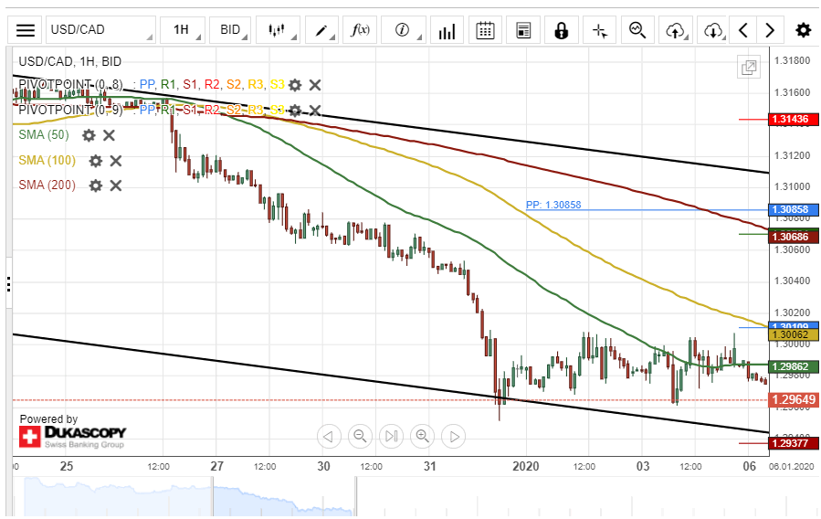Screen dimensions: 821x519
Task: Click the round scroll-right chart control
Action: [454, 436]
